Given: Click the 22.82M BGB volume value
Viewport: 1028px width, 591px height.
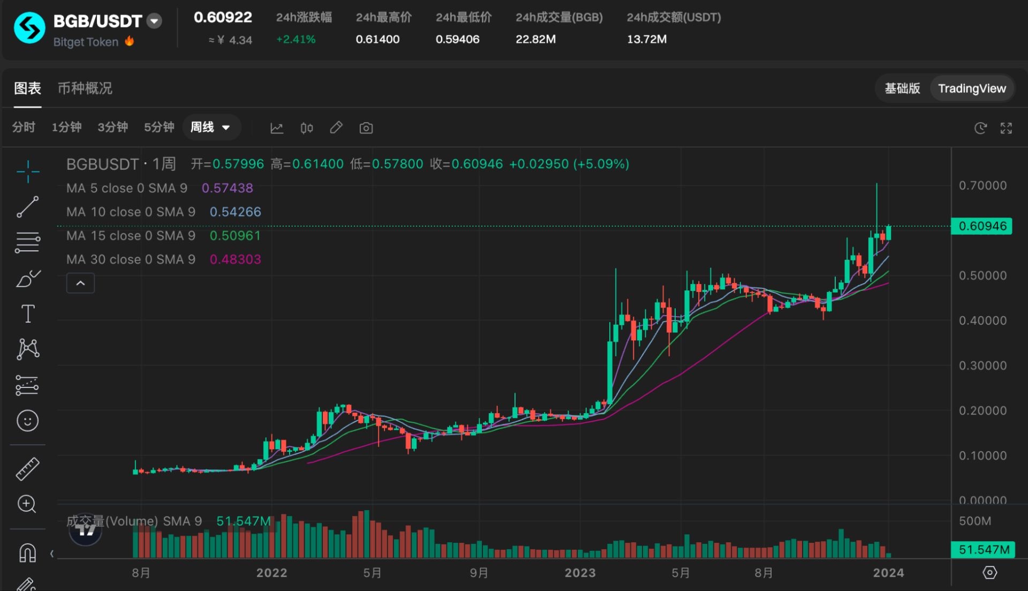Looking at the screenshot, I should point(535,39).
